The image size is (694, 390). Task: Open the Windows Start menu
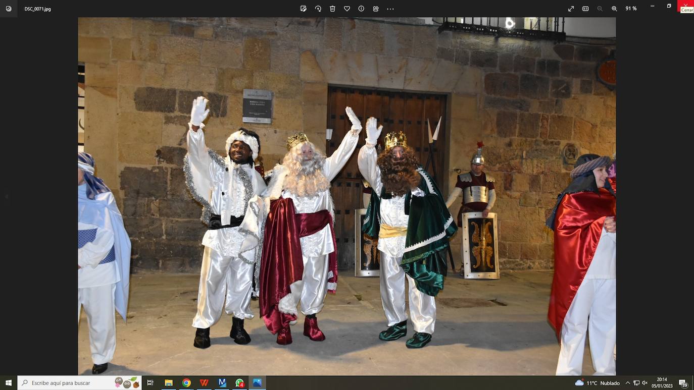[8, 383]
